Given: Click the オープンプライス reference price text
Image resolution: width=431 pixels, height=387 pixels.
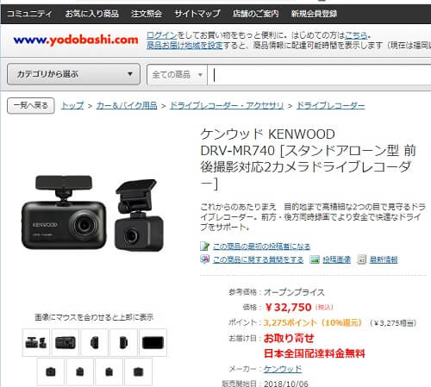Looking at the screenshot, I should click(294, 292).
